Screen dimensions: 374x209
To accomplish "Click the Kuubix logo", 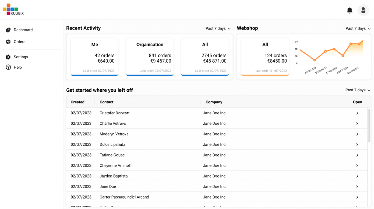I will [13, 10].
